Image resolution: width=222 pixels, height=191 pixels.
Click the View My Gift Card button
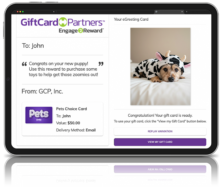pyautogui.click(x=160, y=142)
